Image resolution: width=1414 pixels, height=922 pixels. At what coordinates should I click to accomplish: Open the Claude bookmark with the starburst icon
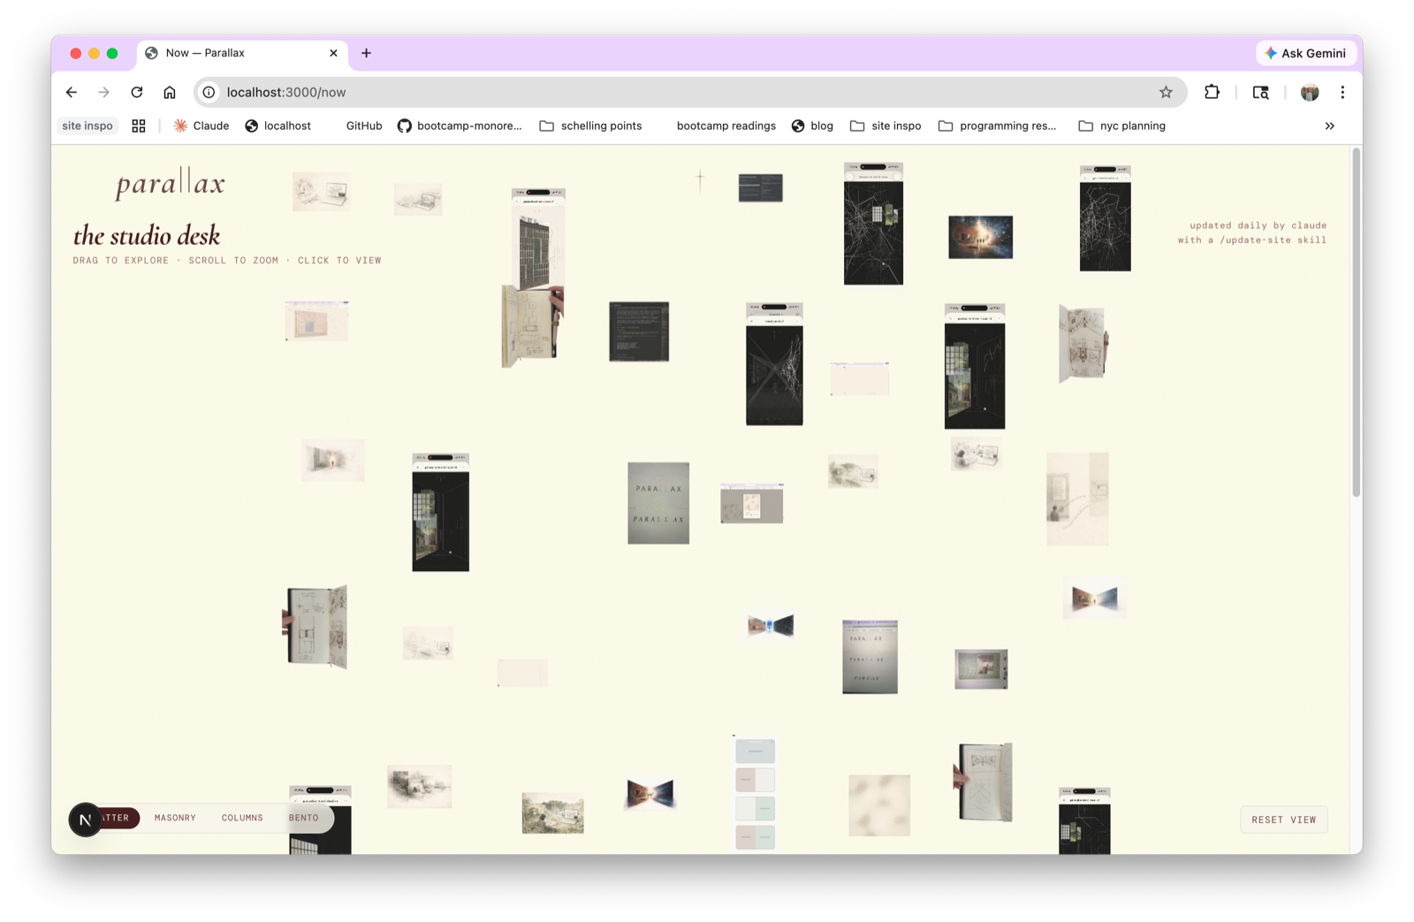[x=201, y=126]
